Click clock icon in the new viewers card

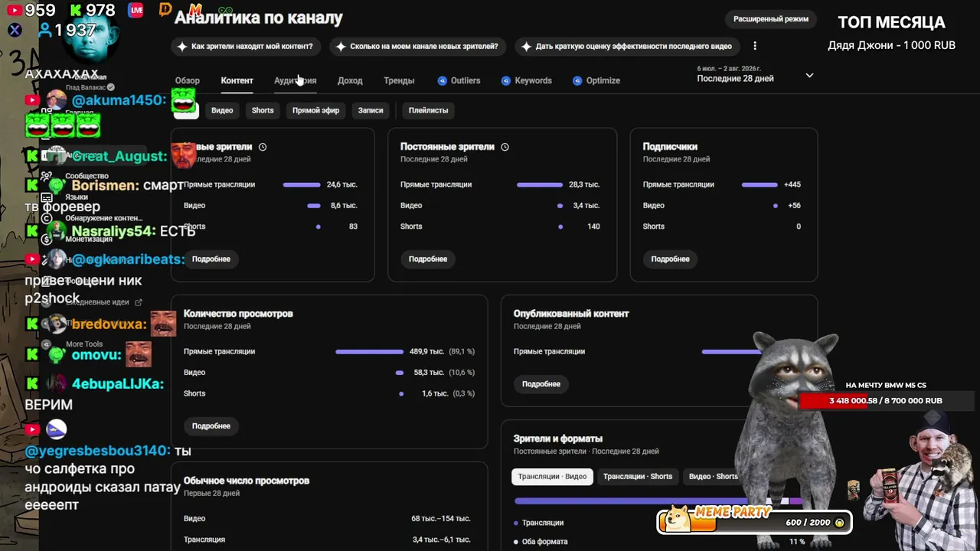click(x=263, y=147)
